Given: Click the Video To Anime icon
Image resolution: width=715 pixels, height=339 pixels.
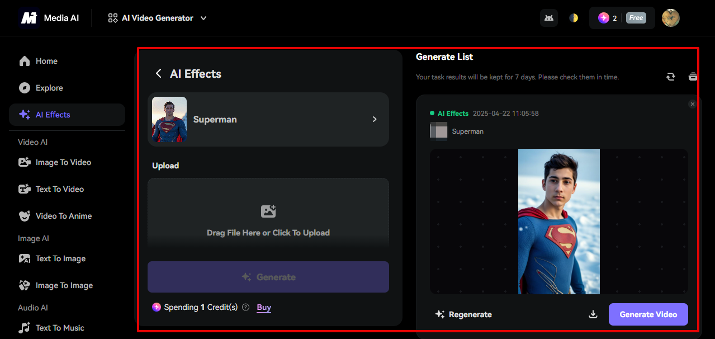Looking at the screenshot, I should (25, 216).
